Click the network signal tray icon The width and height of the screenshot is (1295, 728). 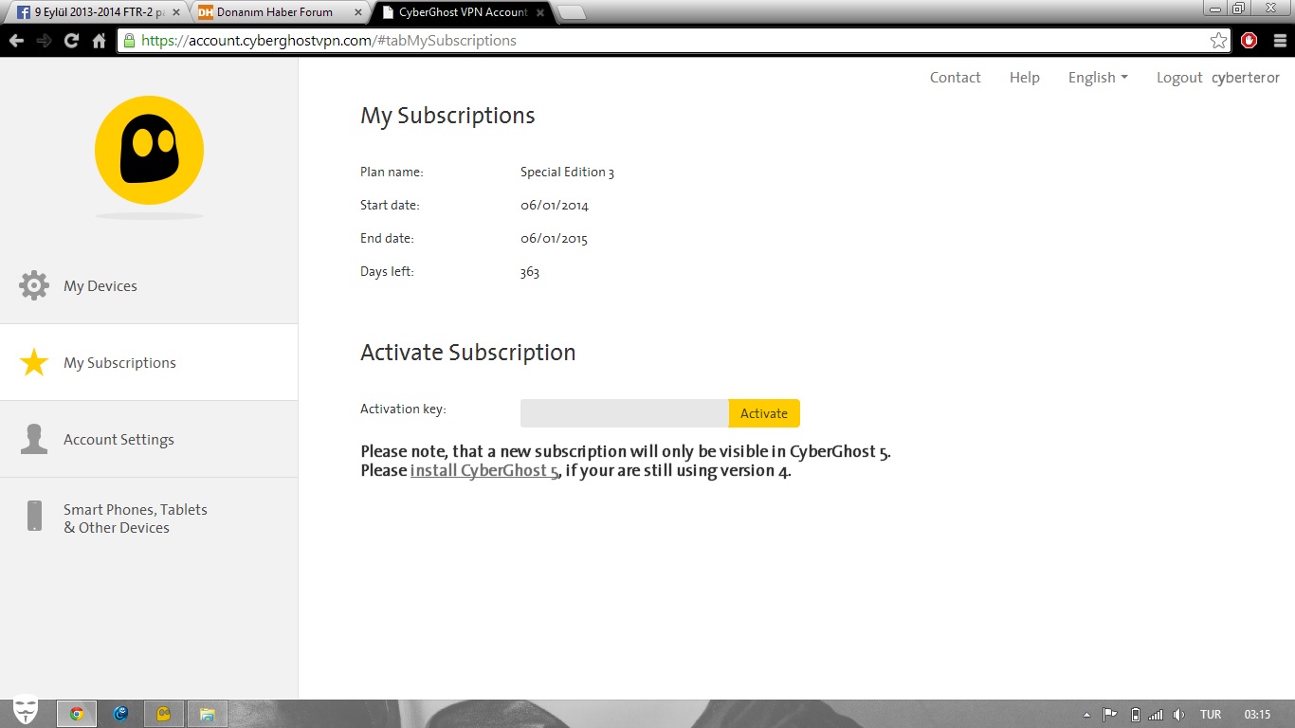(1156, 715)
